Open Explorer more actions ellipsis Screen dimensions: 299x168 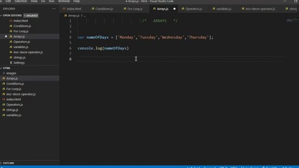click(54, 9)
